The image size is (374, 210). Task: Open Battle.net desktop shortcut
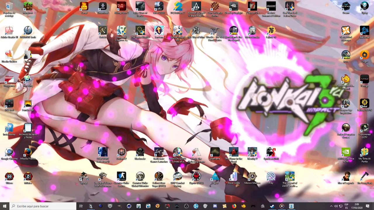(x=364, y=32)
